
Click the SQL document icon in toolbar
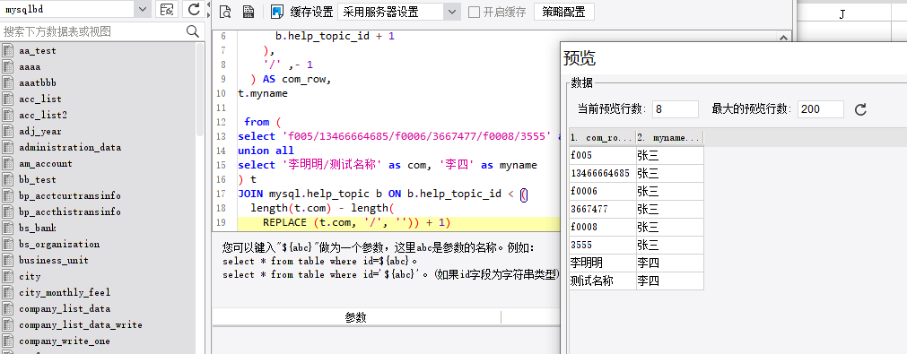249,12
